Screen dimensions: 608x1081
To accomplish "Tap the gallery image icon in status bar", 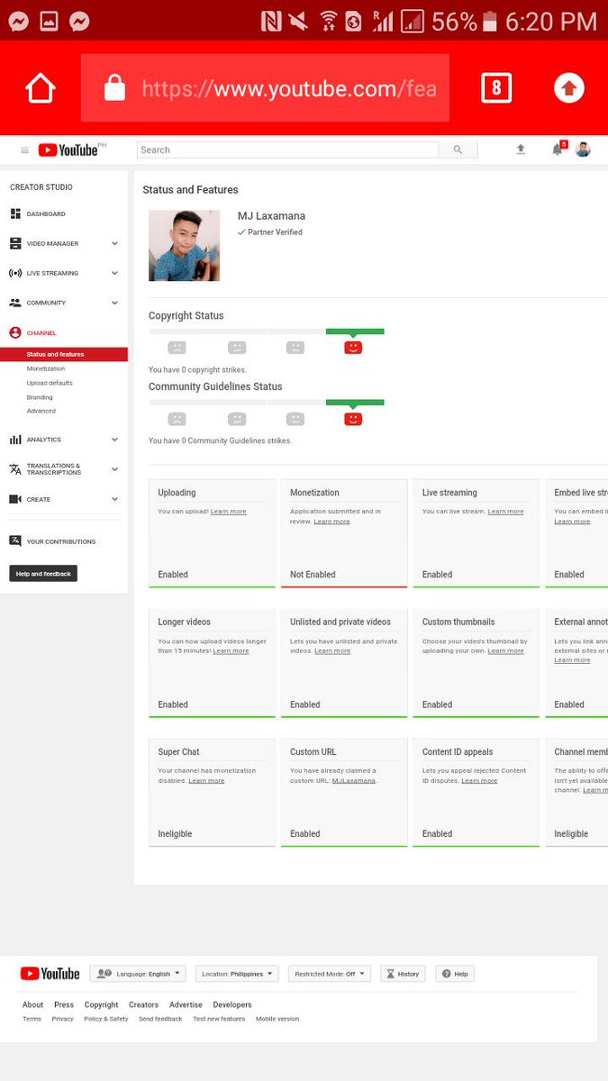I will tap(49, 21).
